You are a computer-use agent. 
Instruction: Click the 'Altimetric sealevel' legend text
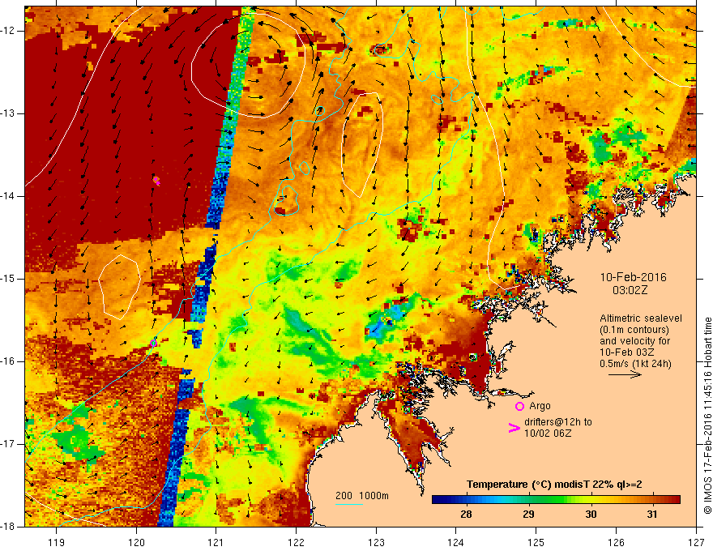(x=641, y=318)
